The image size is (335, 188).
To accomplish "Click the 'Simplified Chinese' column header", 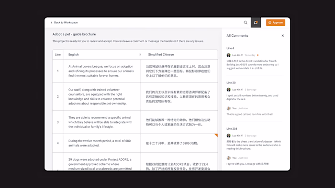I will click(x=161, y=54).
